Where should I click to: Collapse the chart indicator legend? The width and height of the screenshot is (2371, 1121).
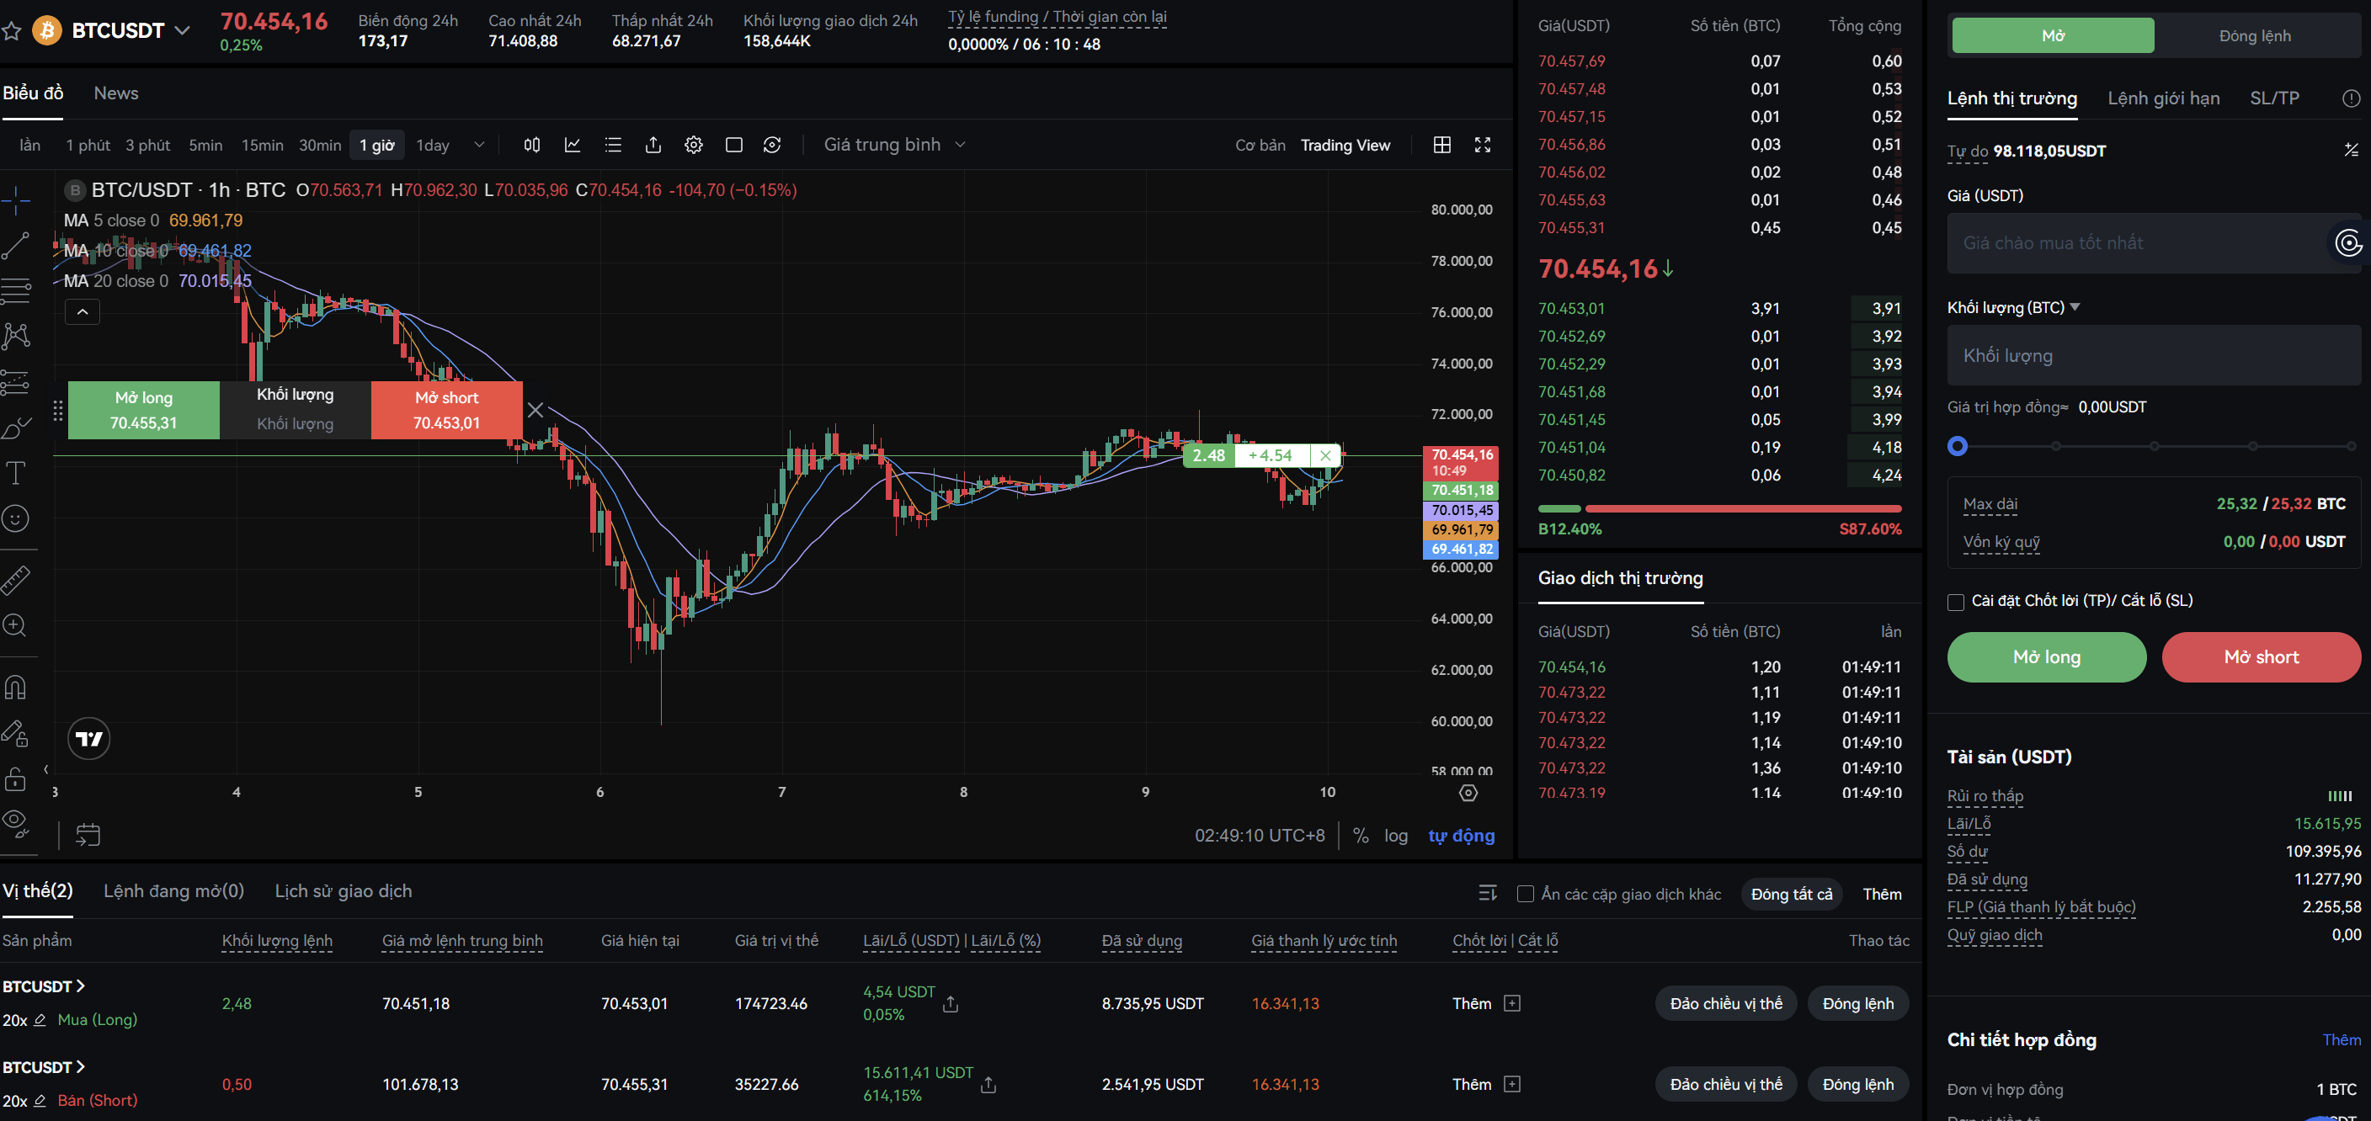(83, 312)
